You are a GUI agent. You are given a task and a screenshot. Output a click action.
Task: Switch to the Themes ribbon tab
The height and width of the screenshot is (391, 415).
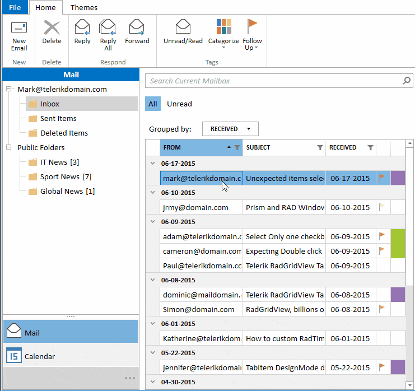pos(84,7)
